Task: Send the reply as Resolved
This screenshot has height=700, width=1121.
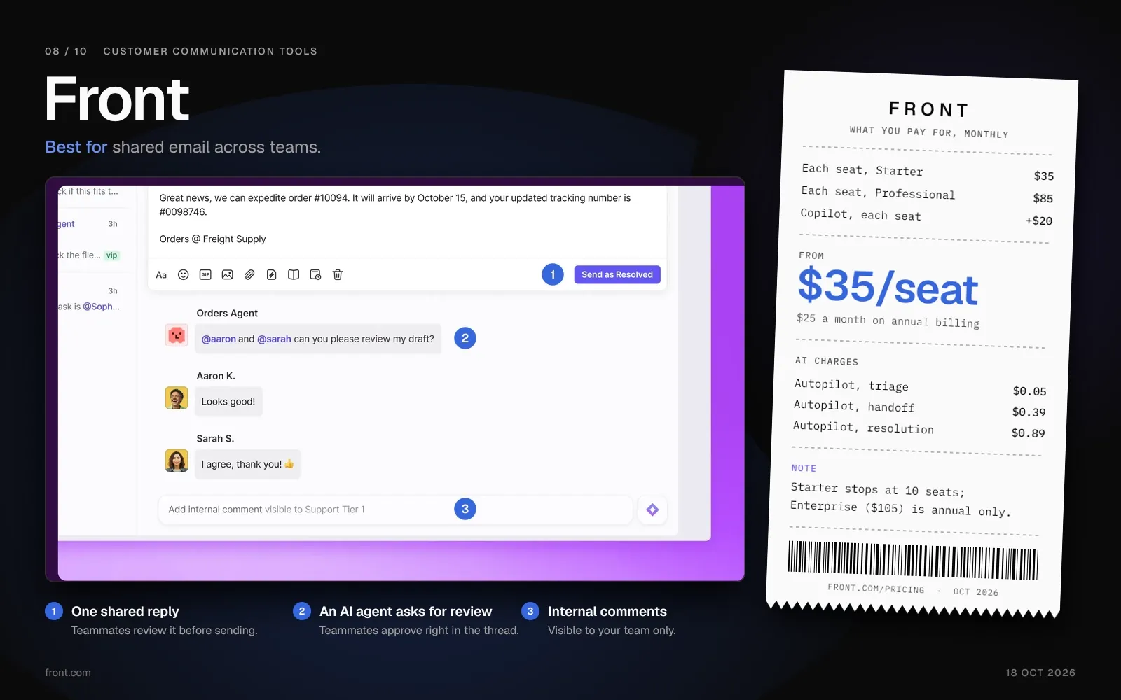Action: 617,274
